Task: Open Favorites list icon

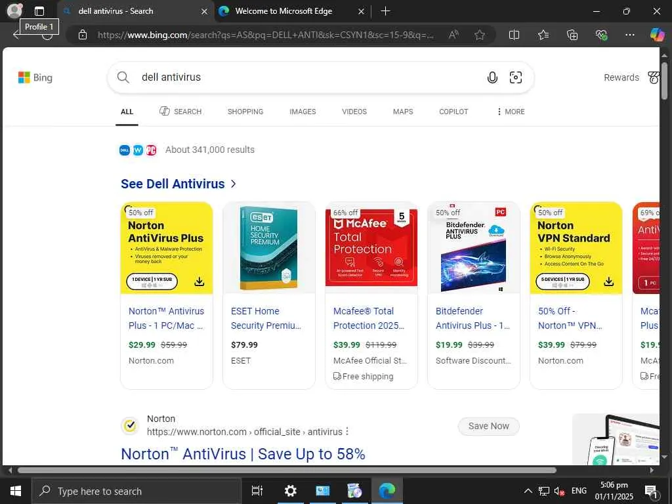Action: click(x=543, y=35)
